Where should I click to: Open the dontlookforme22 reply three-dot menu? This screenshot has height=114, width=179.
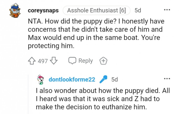(x=167, y=79)
